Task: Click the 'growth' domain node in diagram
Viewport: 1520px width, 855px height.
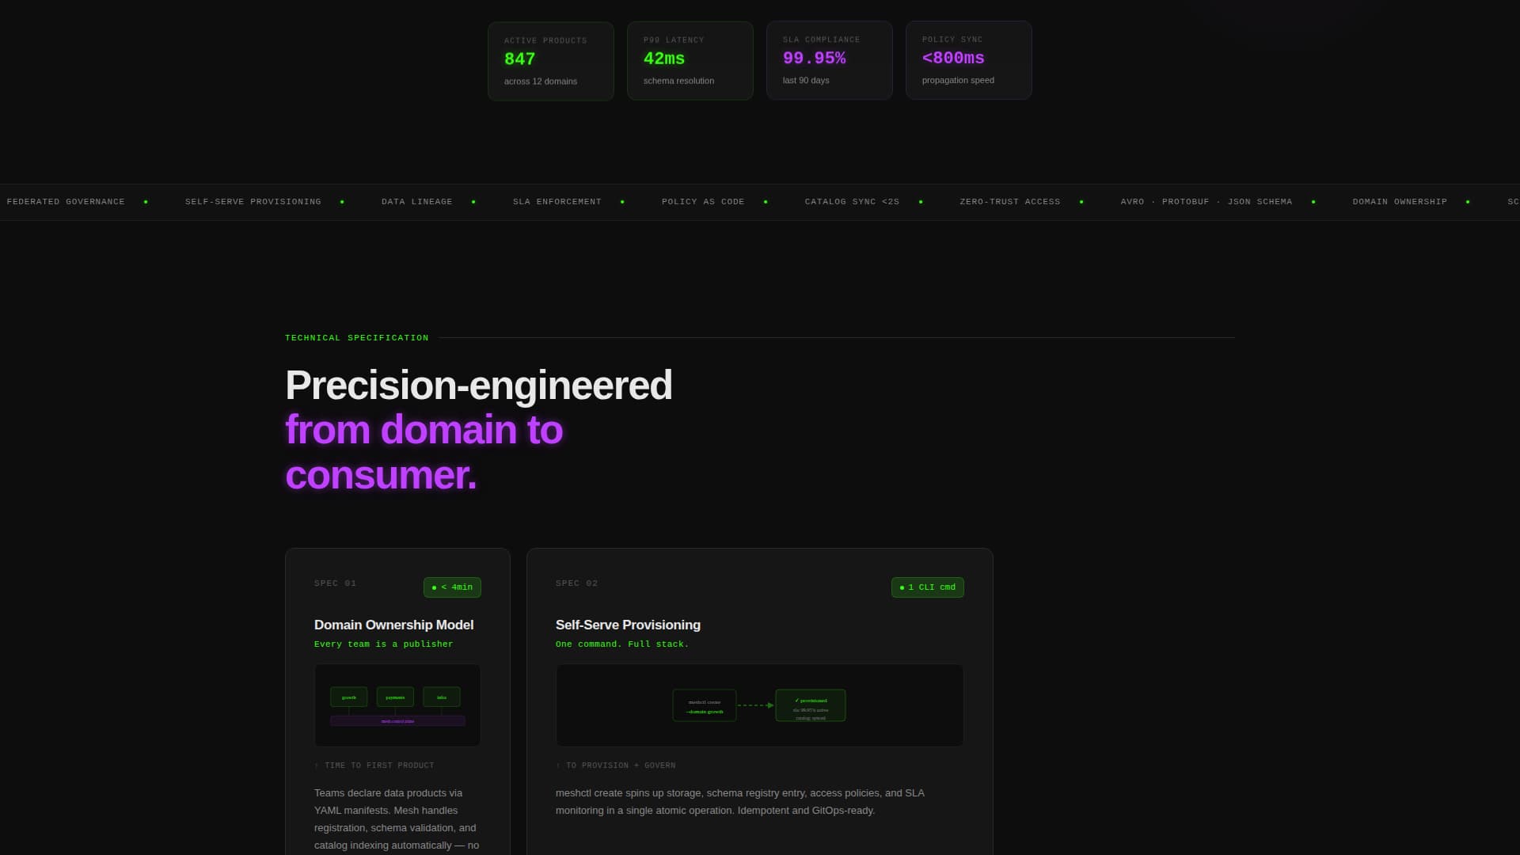Action: [x=349, y=697]
